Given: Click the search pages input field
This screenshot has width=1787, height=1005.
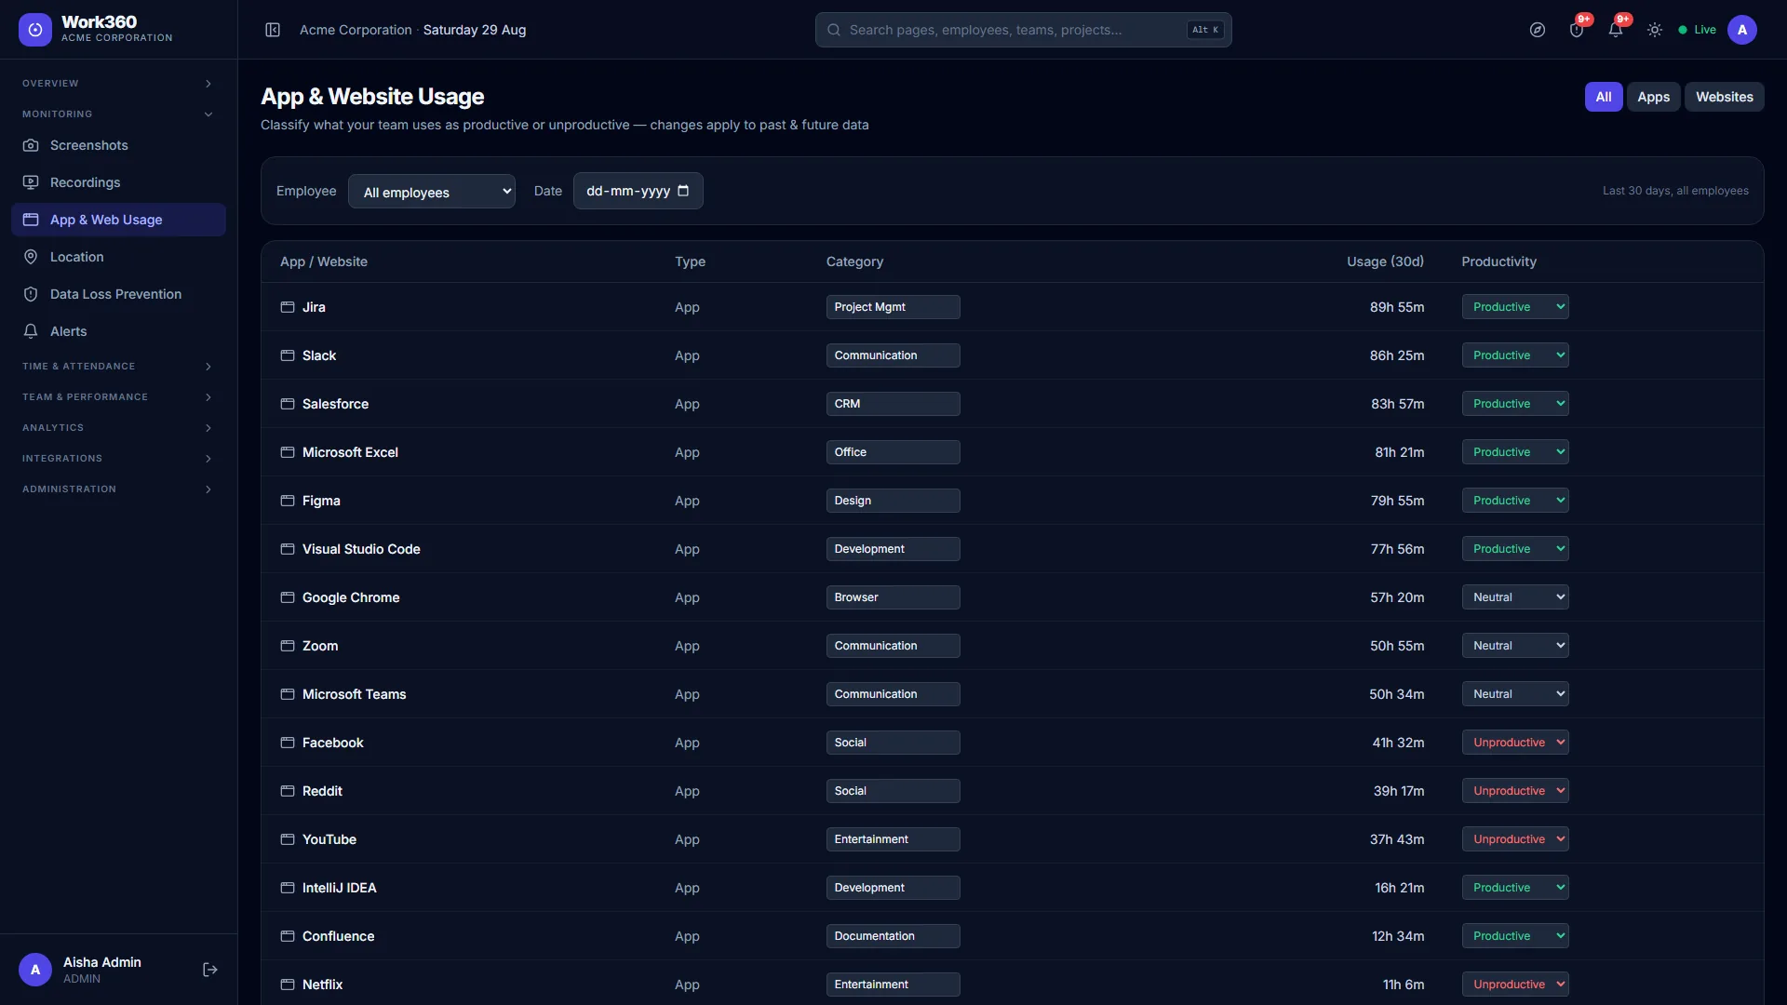Looking at the screenshot, I should tap(1024, 30).
